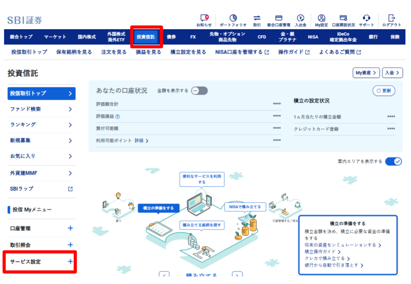This screenshot has height=284, width=411.
Task: Click the 入出金 deposit/withdrawal icon
Action: 300,18
